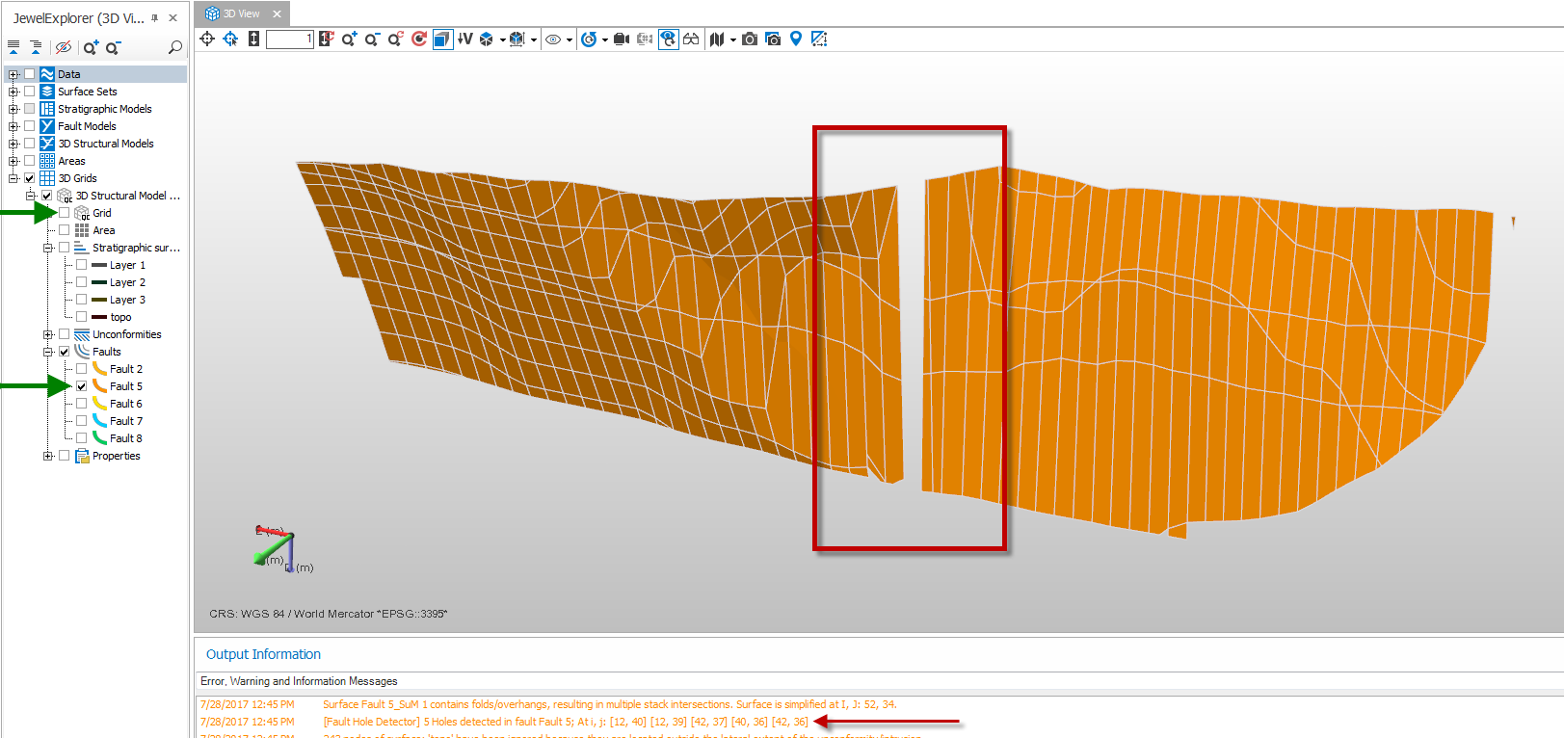1564x738 pixels.
Task: Click the crosshair target icon in toolbar
Action: [x=207, y=40]
